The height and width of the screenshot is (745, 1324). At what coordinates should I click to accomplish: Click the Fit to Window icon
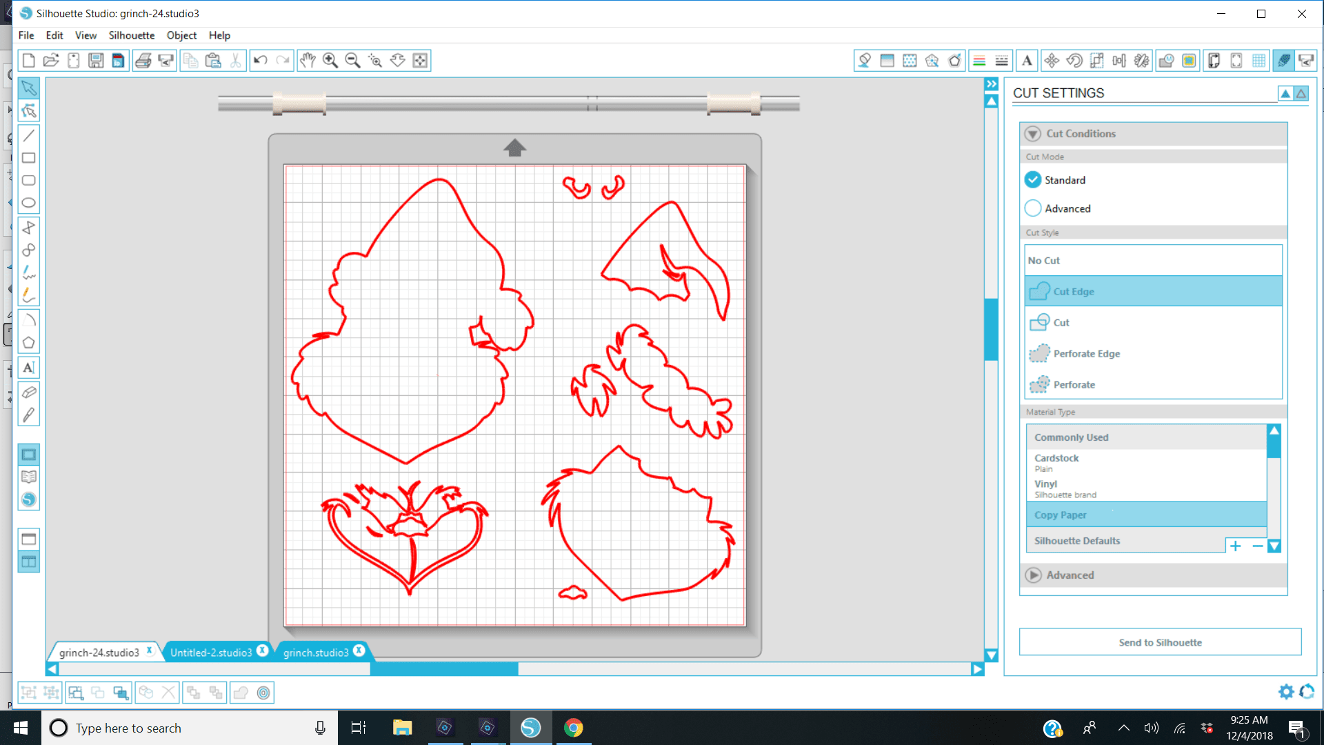[420, 61]
